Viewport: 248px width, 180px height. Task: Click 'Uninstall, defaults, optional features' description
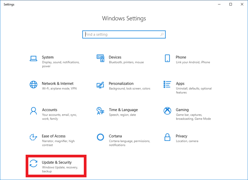[194, 90]
